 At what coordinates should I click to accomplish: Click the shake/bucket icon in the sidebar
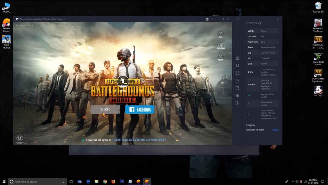(x=237, y=66)
